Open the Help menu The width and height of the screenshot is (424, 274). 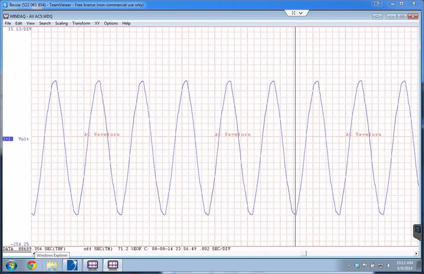click(x=126, y=23)
